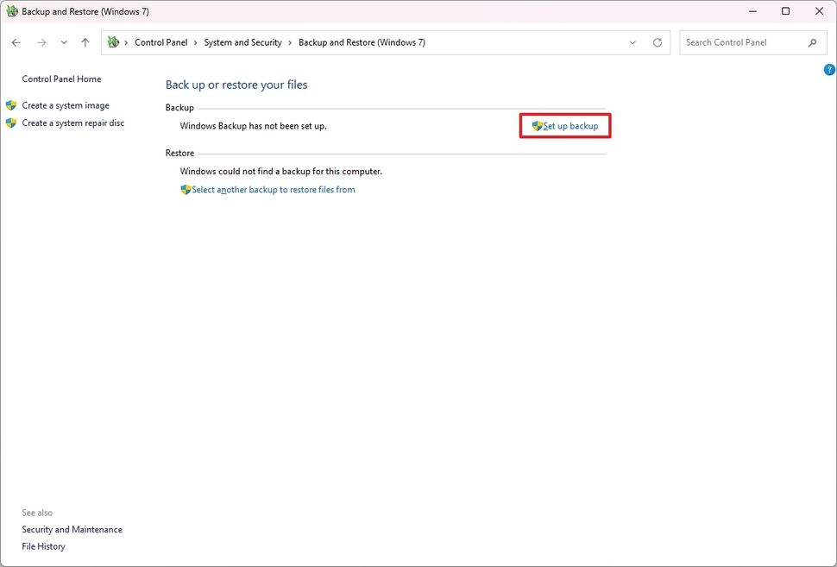Navigate back using the back arrow
Image resolution: width=837 pixels, height=567 pixels.
click(16, 41)
